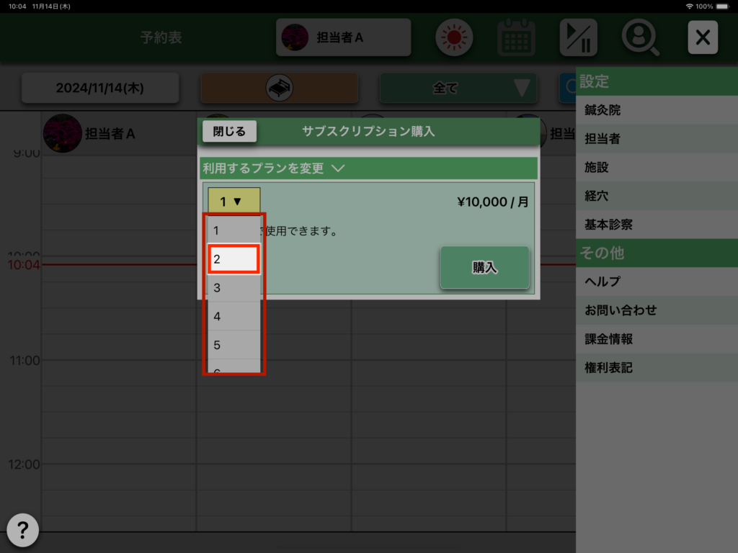Expand the 全て filter dropdown
Screen dimensions: 738x553
click(459, 88)
